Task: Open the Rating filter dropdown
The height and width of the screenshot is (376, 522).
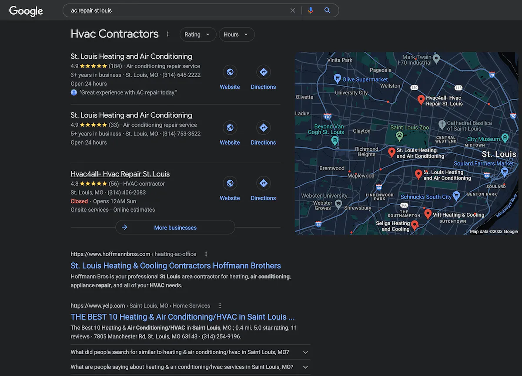Action: click(x=198, y=34)
